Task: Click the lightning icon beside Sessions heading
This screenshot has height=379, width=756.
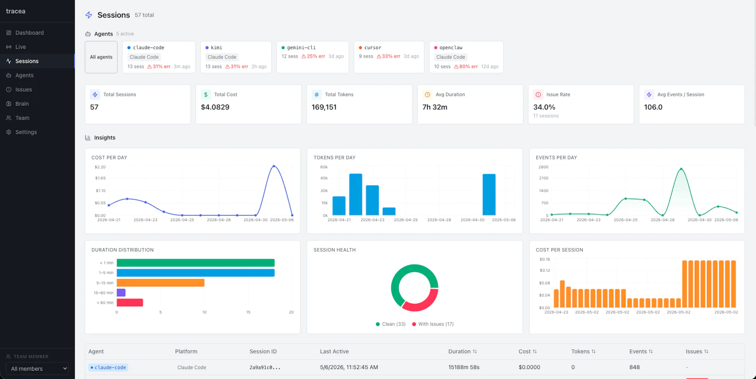Action: [x=89, y=15]
